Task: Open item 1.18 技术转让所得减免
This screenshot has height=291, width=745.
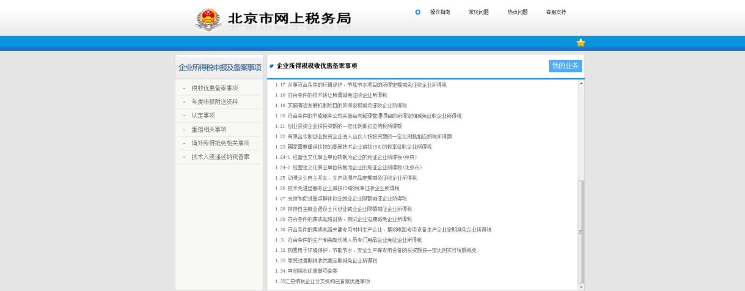Action: click(331, 95)
